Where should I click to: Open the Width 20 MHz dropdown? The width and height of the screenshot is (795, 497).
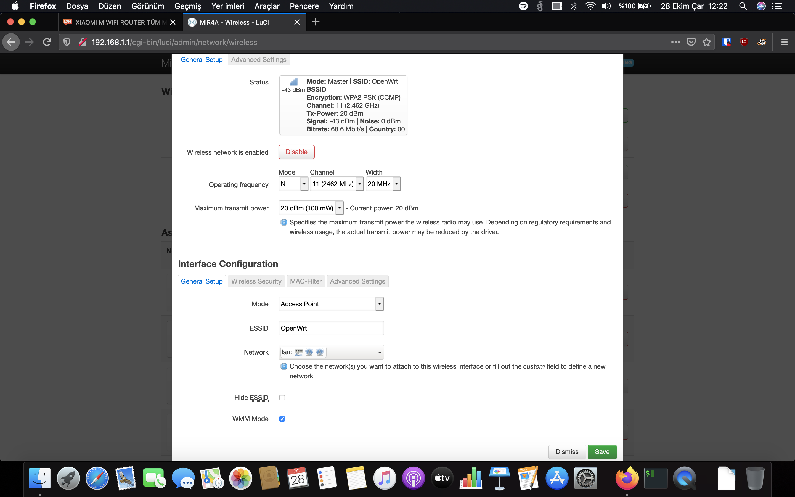click(x=383, y=184)
